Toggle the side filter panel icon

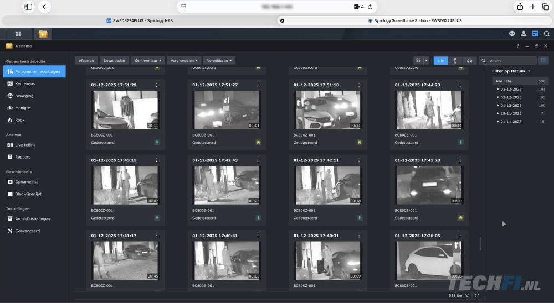click(544, 60)
